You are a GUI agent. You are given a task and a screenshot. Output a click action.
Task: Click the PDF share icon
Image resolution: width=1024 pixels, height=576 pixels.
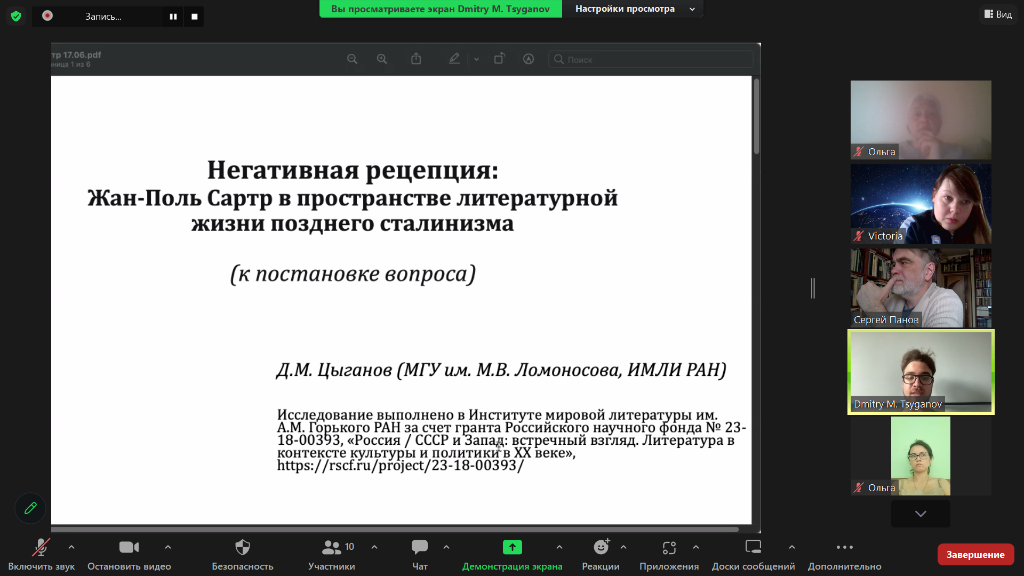pyautogui.click(x=416, y=59)
